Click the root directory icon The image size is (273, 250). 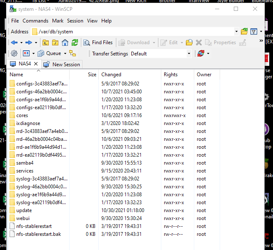(55, 42)
